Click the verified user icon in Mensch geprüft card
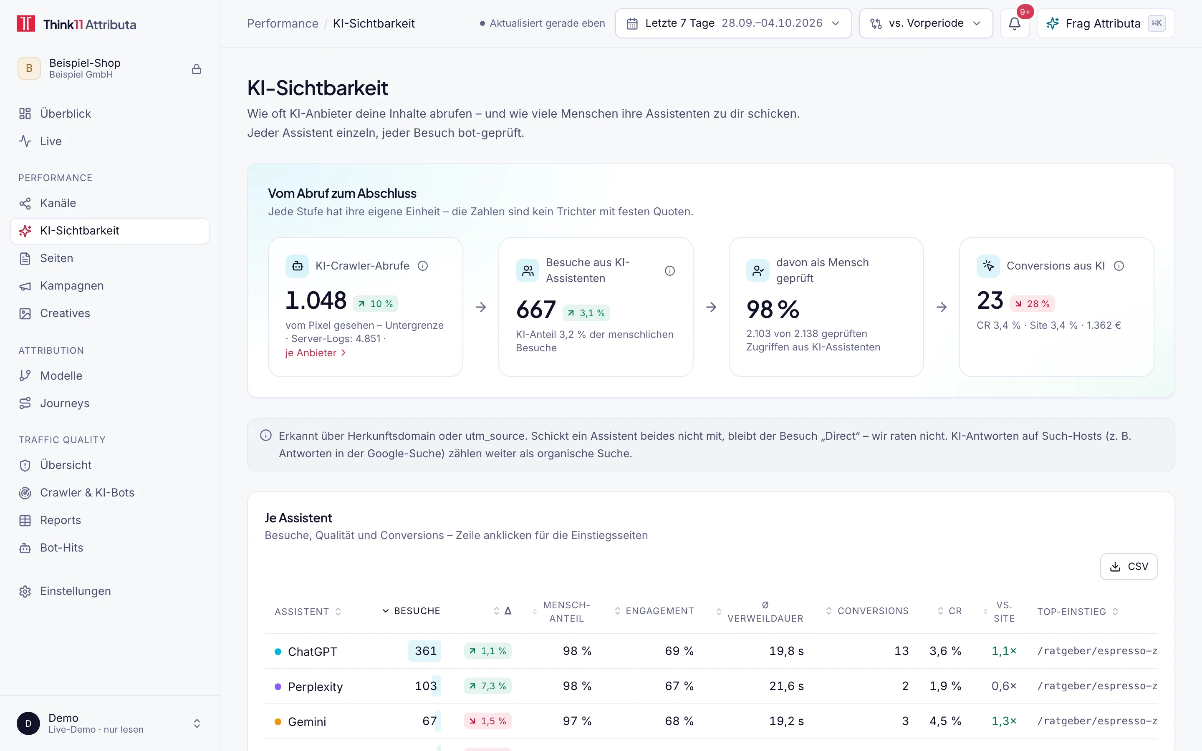1202x751 pixels. (758, 271)
